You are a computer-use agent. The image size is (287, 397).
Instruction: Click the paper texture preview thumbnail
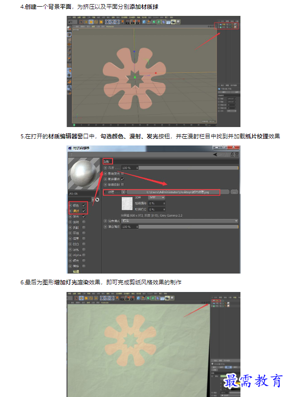point(127,203)
